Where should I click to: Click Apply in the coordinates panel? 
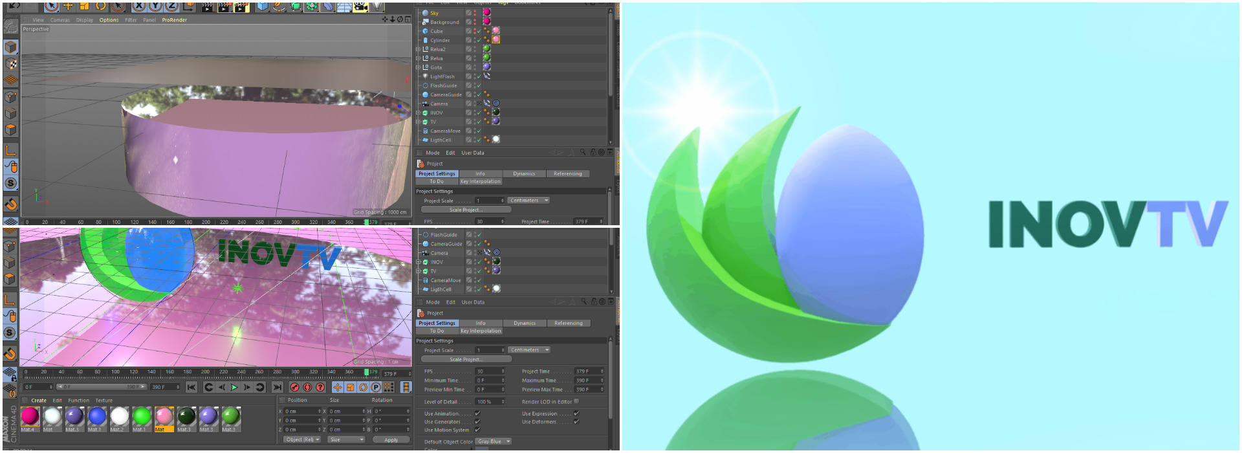coord(391,440)
